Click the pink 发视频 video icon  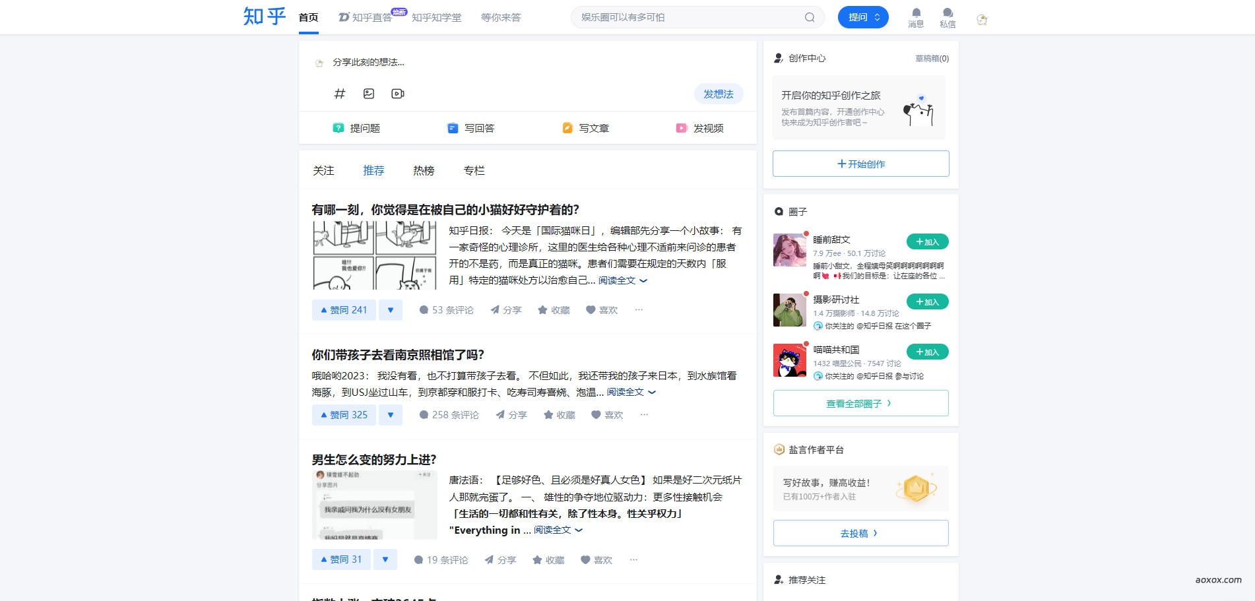[680, 128]
